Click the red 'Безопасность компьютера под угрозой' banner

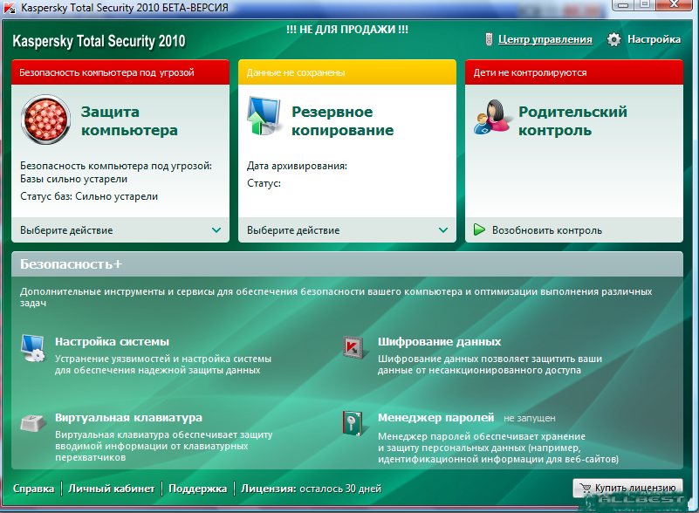click(x=120, y=72)
